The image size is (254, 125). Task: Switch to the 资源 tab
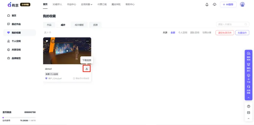95,25
